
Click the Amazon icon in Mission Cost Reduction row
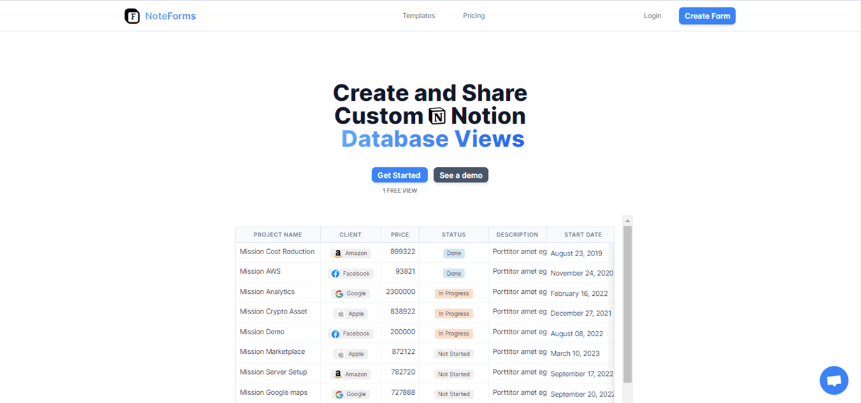click(x=338, y=254)
